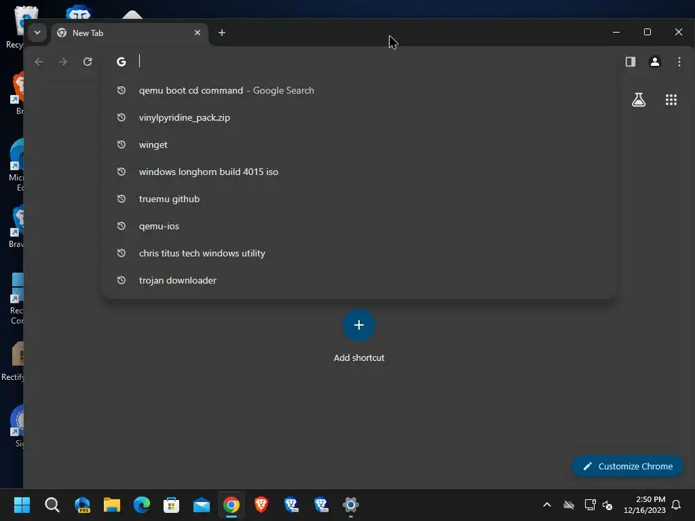The width and height of the screenshot is (695, 521).
Task: Pick the trojan downloader suggestion
Action: (x=358, y=280)
